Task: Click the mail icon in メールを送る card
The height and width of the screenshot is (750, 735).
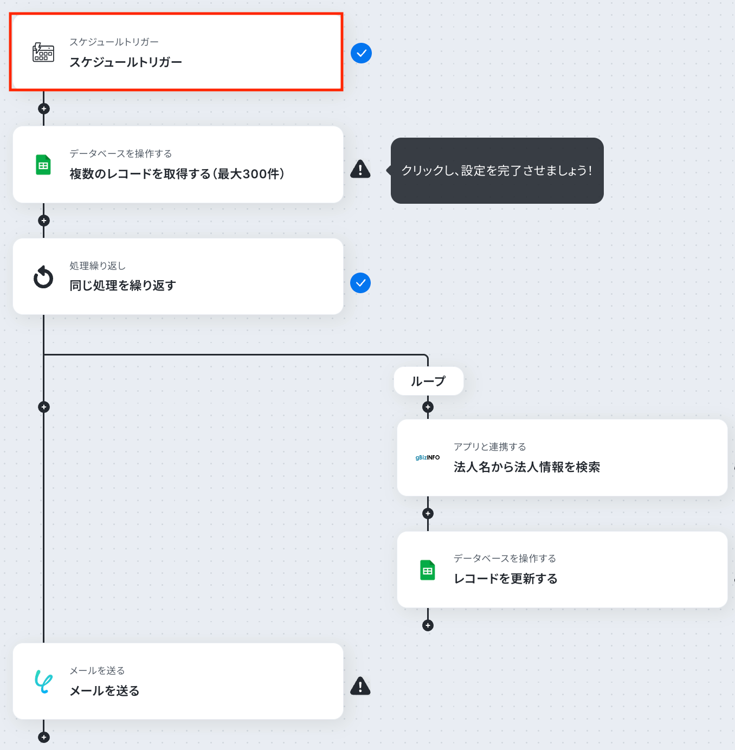Action: coord(43,681)
